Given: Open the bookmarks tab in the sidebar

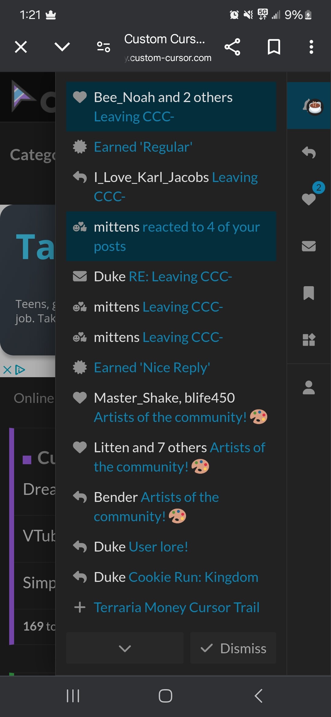Looking at the screenshot, I should [x=309, y=293].
